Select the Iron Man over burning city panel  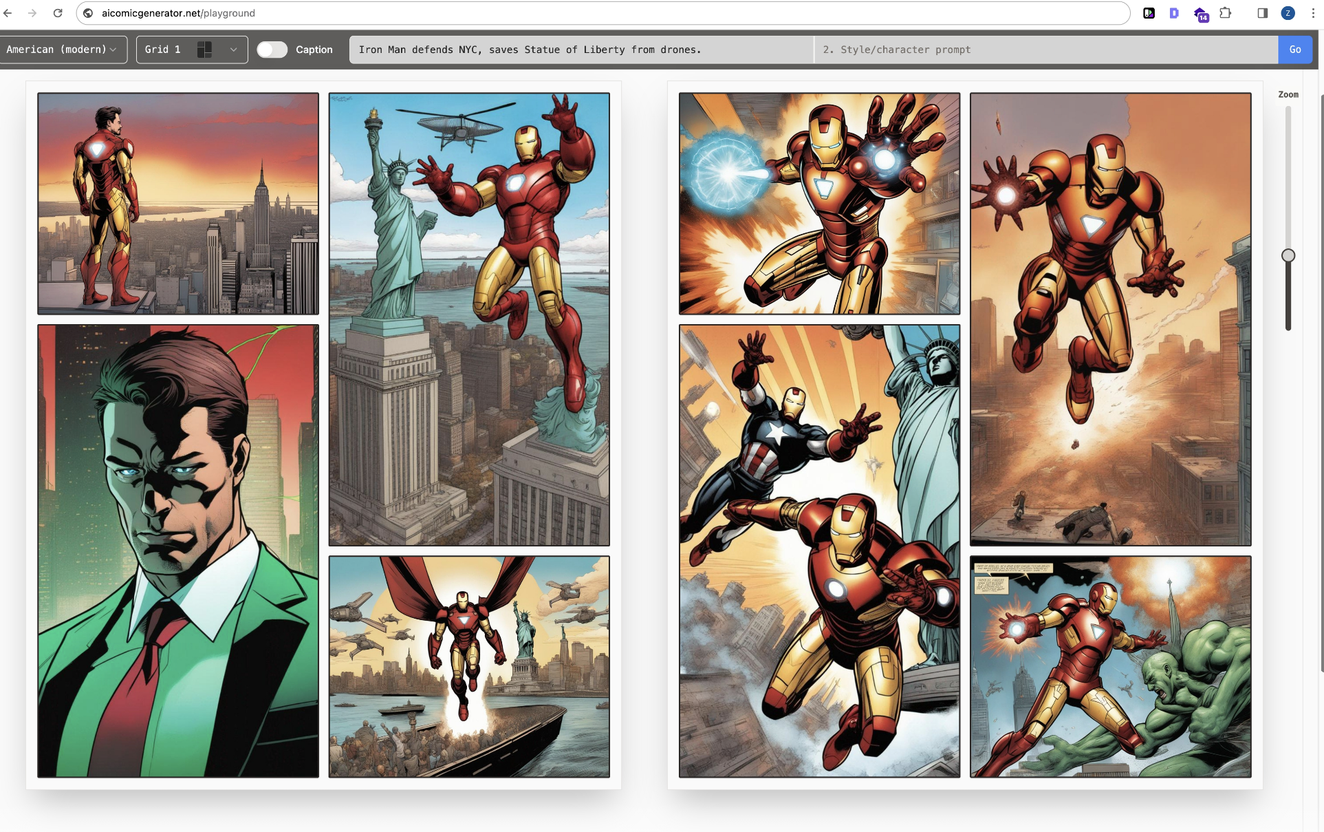pyautogui.click(x=1110, y=319)
